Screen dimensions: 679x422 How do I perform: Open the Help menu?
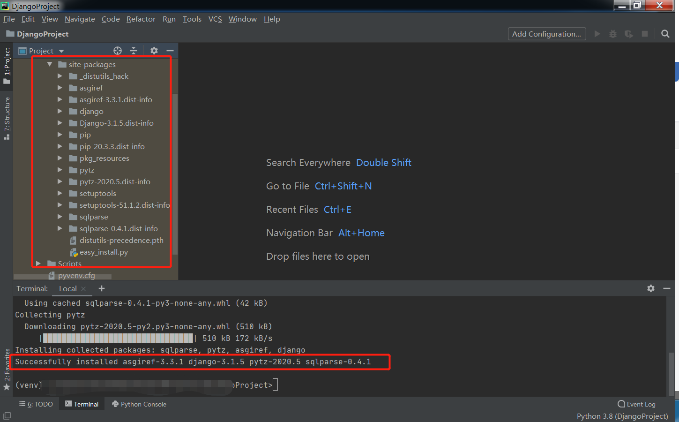coord(272,19)
